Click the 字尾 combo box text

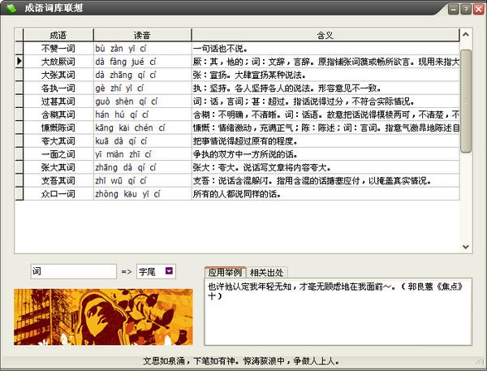[149, 271]
